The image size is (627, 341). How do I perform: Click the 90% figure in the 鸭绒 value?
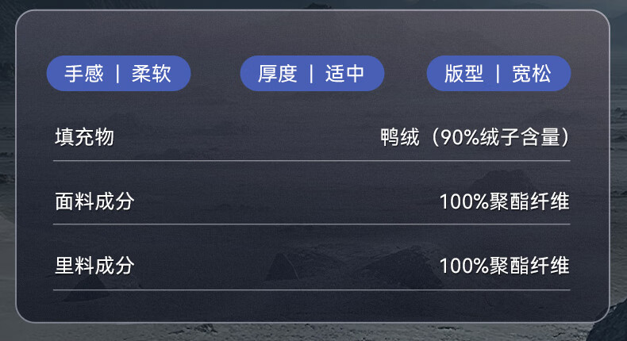[456, 137]
